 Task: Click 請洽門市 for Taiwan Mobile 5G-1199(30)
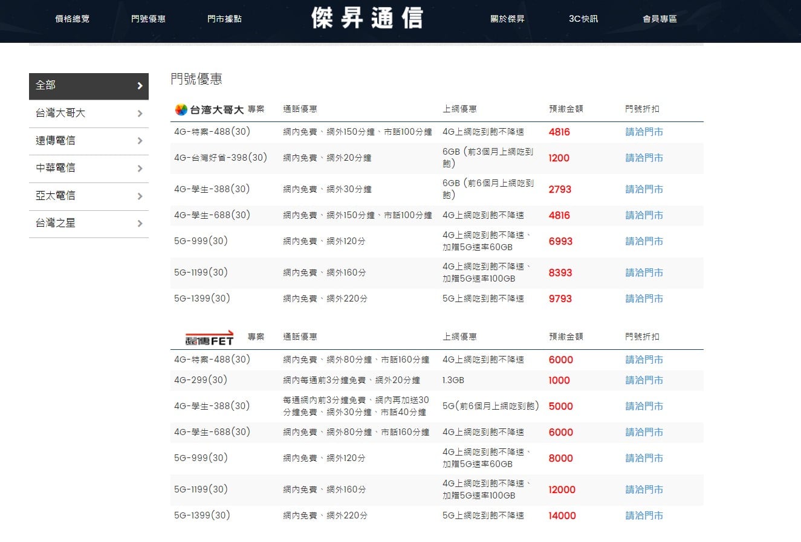tap(644, 273)
